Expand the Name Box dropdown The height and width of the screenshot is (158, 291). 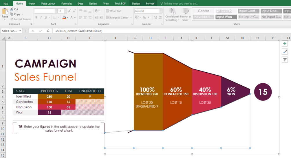pyautogui.click(x=20, y=31)
